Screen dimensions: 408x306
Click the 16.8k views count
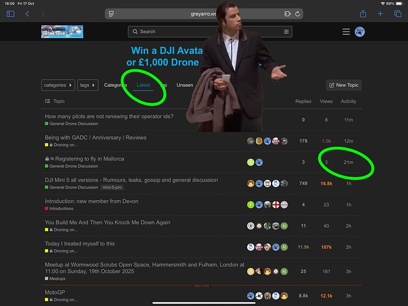click(326, 184)
